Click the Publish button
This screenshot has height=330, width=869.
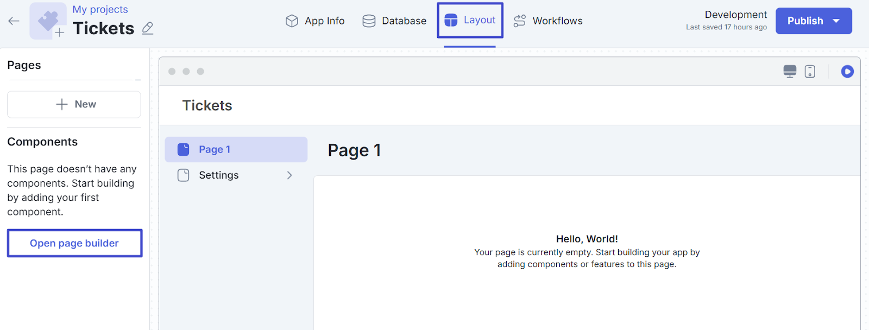point(804,21)
